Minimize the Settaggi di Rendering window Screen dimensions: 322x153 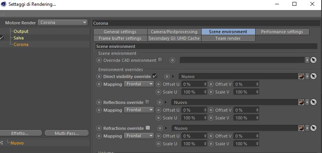pyautogui.click(x=277, y=4)
